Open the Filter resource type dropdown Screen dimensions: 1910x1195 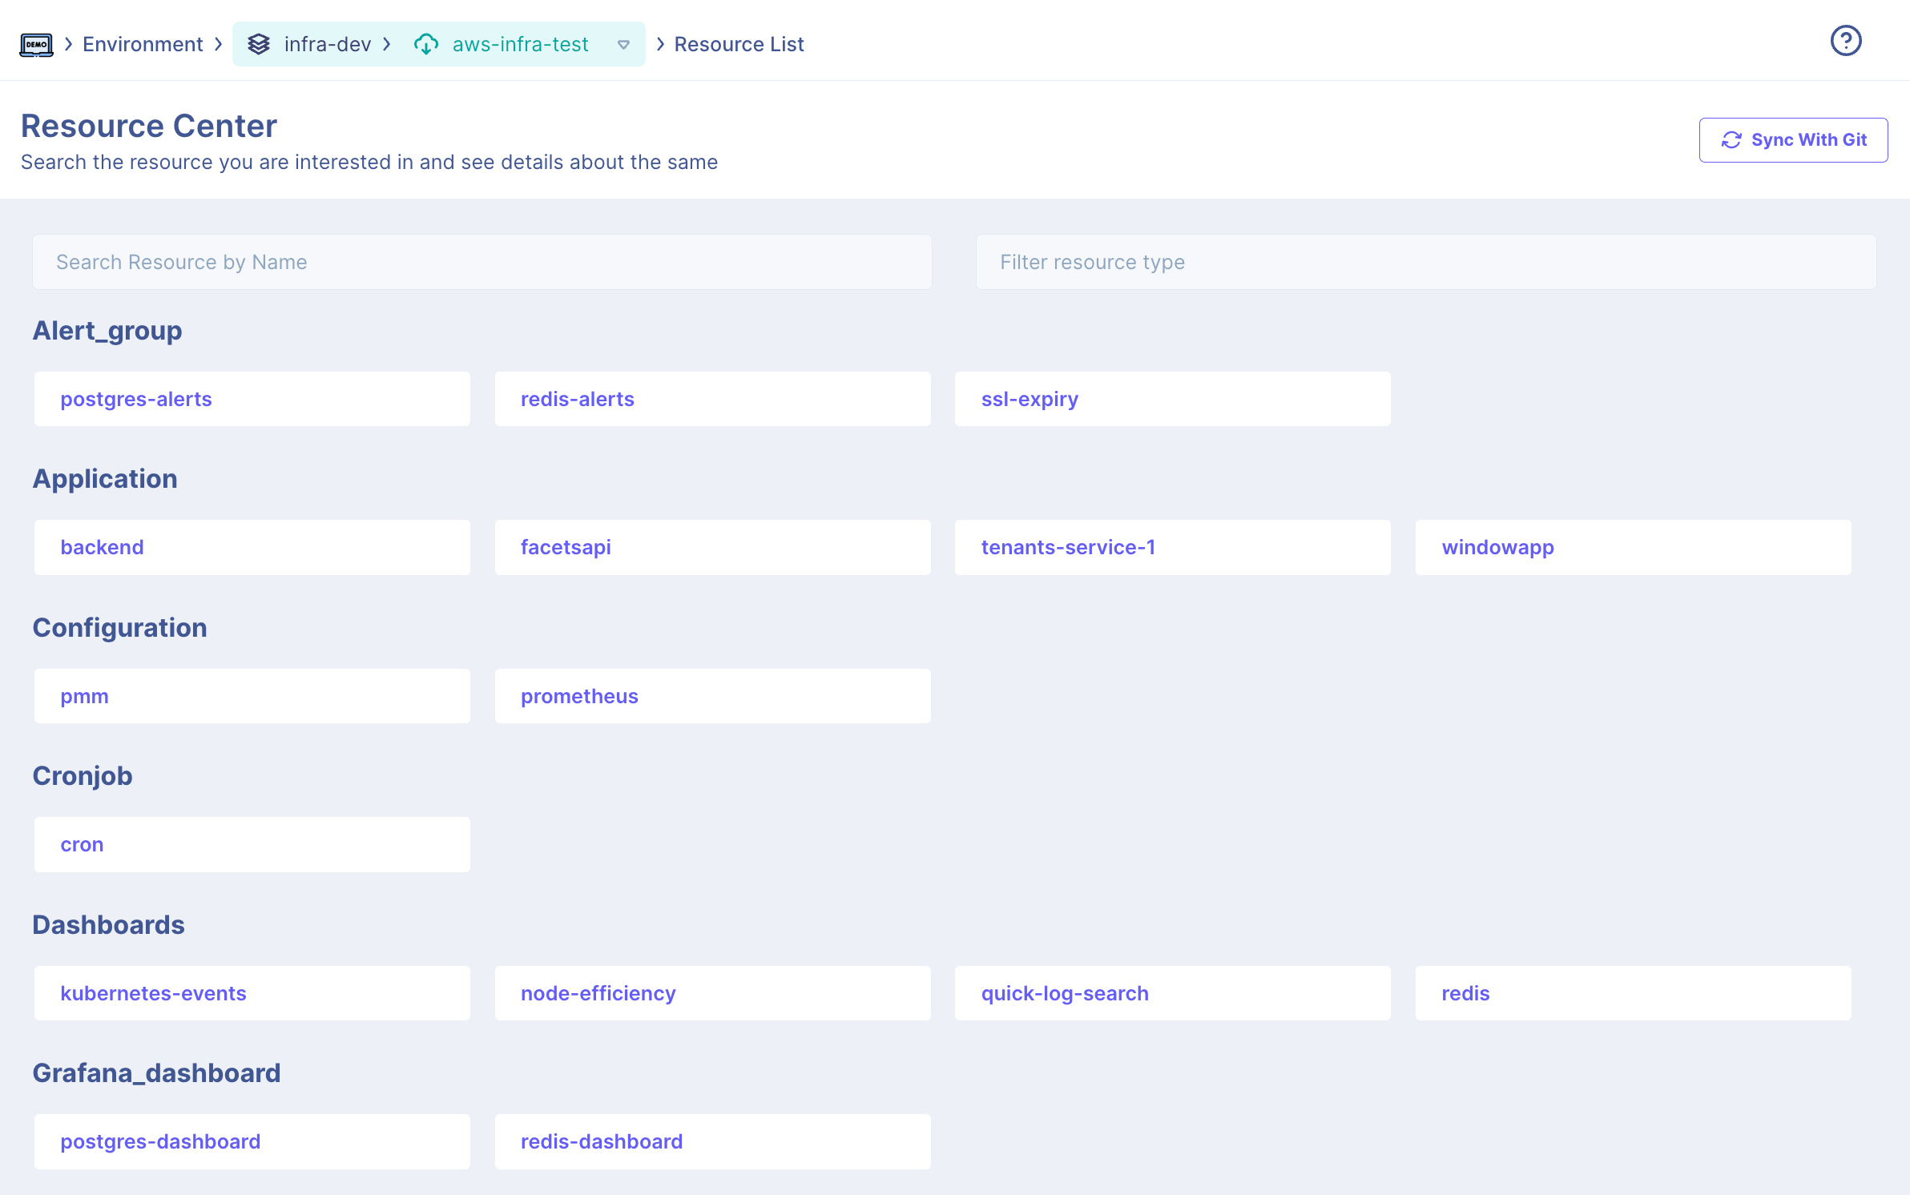coord(1425,262)
